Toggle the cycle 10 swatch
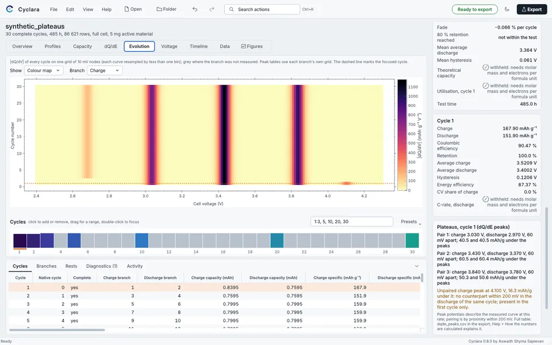This screenshot has width=552, height=345. coord(142,241)
